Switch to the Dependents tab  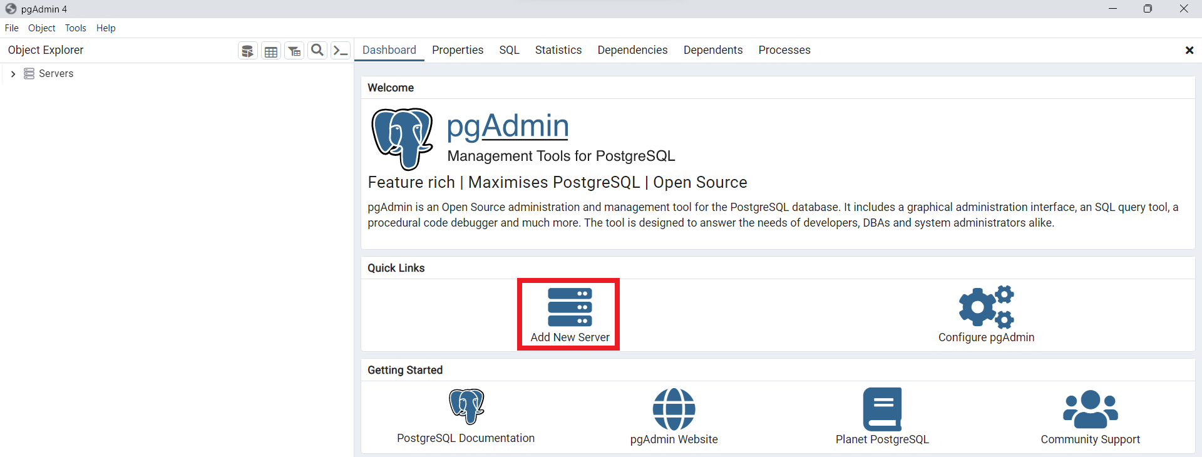tap(713, 50)
